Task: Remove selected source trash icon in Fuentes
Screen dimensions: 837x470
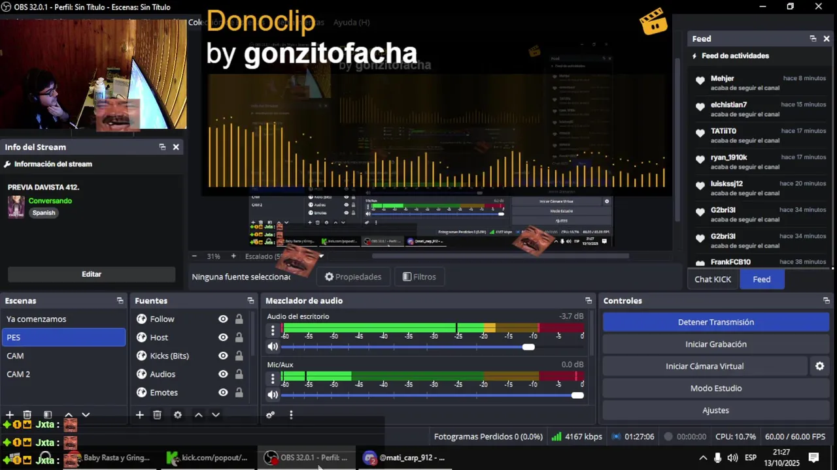Action: pos(157,415)
